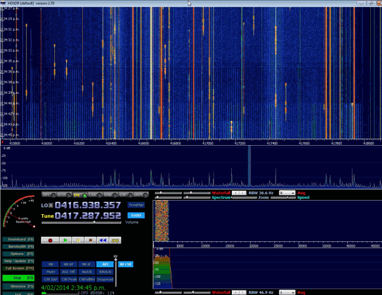382x295 pixels.
Task: Toggle the yellow Loop playback icon
Action: pyautogui.click(x=116, y=240)
